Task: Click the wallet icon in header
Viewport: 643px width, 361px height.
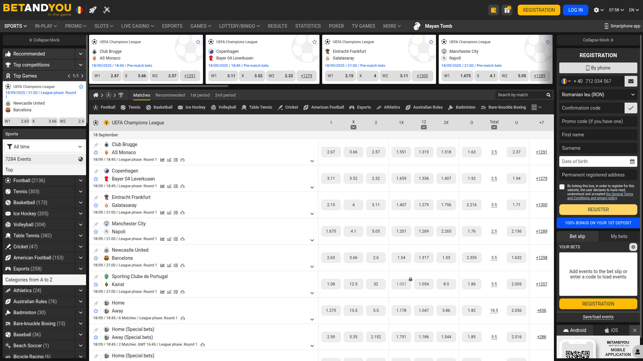Action: [x=493, y=10]
